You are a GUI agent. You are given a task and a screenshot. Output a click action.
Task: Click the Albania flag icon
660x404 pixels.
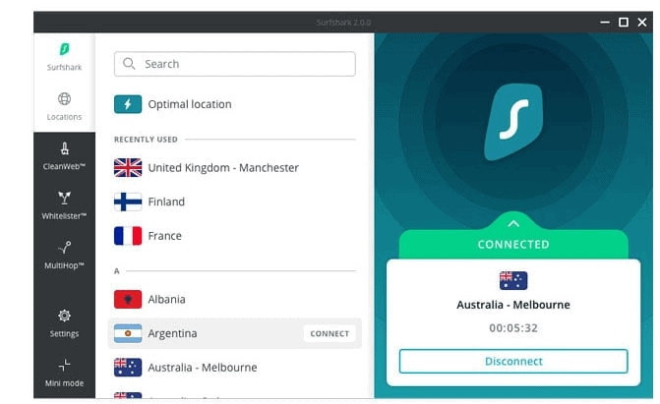128,299
